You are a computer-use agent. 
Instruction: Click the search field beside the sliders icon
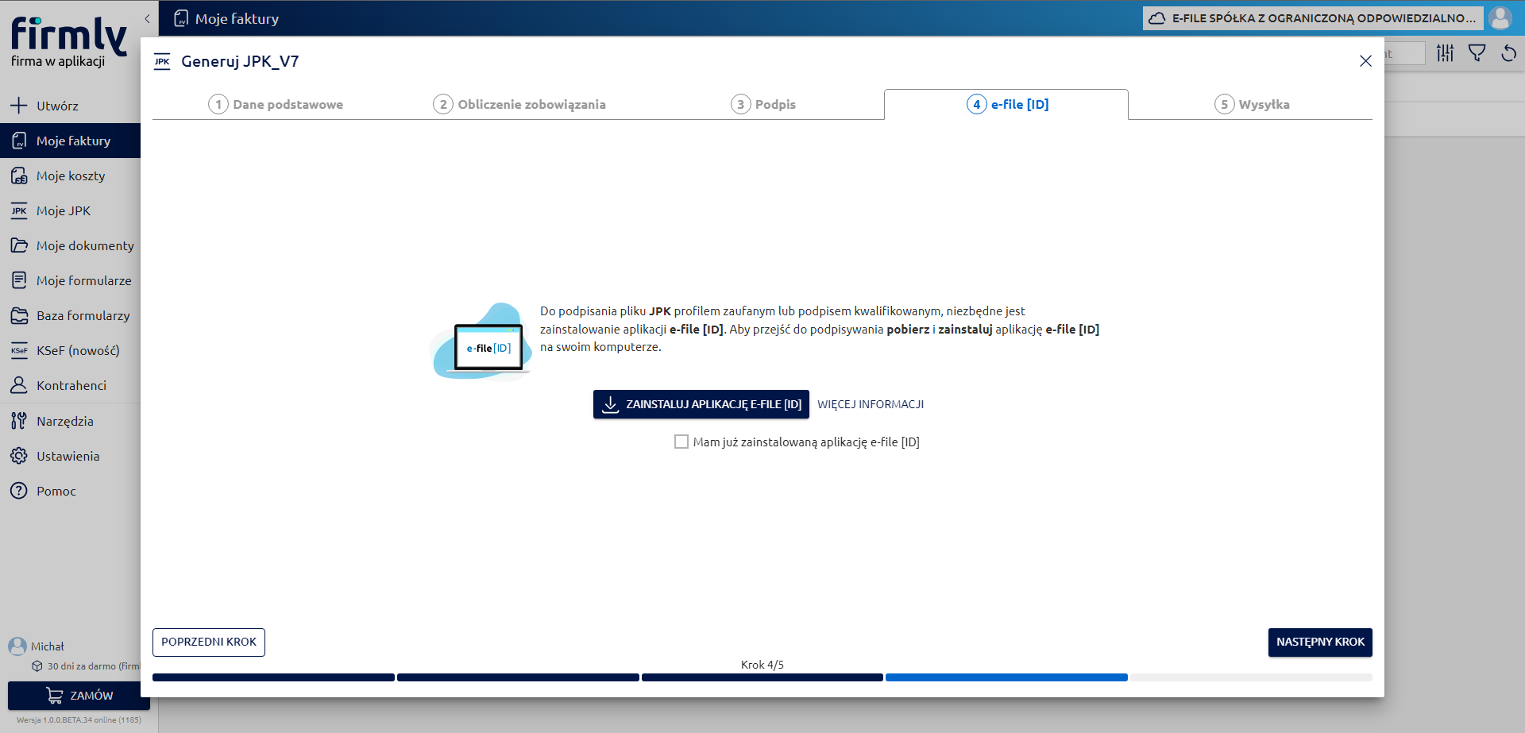point(1404,53)
